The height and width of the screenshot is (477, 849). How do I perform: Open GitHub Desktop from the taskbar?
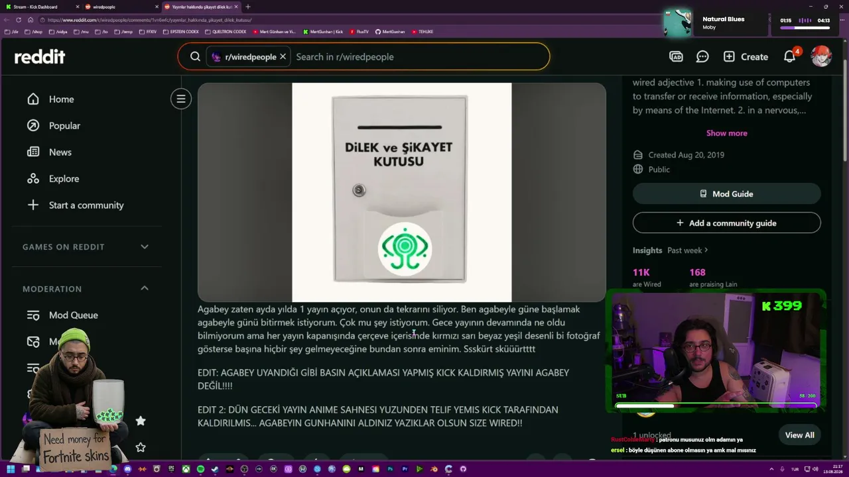(x=463, y=469)
